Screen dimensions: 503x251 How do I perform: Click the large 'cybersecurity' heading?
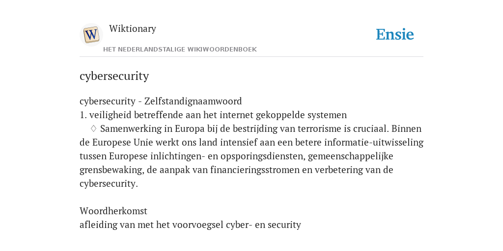click(x=114, y=76)
